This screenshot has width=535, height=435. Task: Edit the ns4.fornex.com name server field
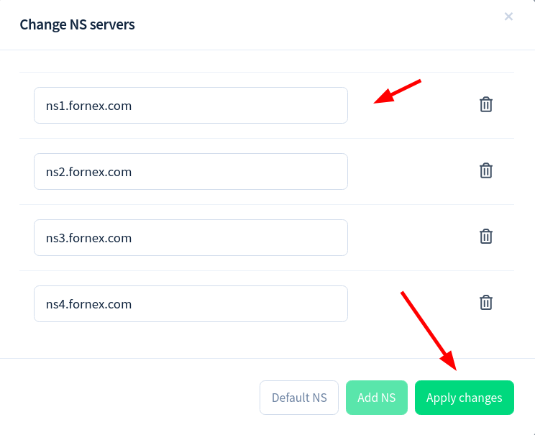pyautogui.click(x=191, y=304)
